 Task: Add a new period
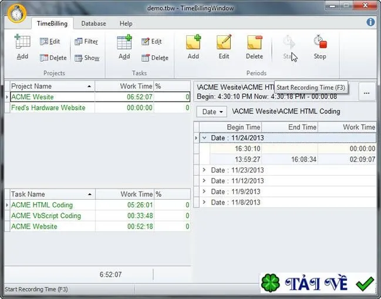click(x=193, y=47)
